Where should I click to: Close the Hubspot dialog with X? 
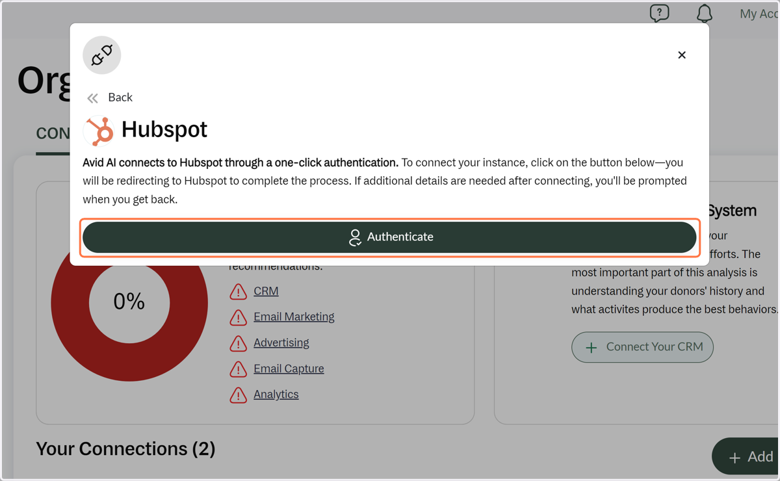coord(682,55)
